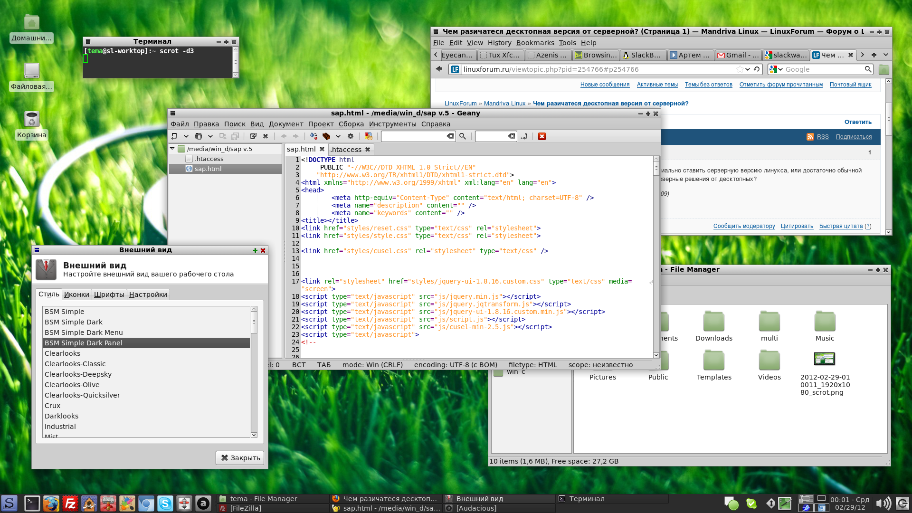This screenshot has width=912, height=513.
Task: Click the new tab plus icon in Firefox
Action: (x=874, y=55)
